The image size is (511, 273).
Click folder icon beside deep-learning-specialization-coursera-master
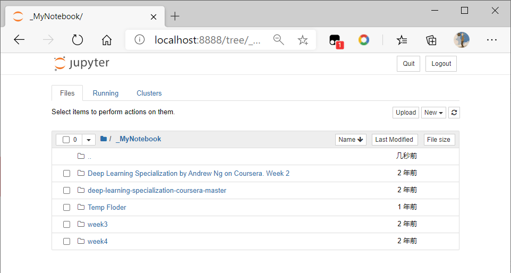[x=81, y=190]
